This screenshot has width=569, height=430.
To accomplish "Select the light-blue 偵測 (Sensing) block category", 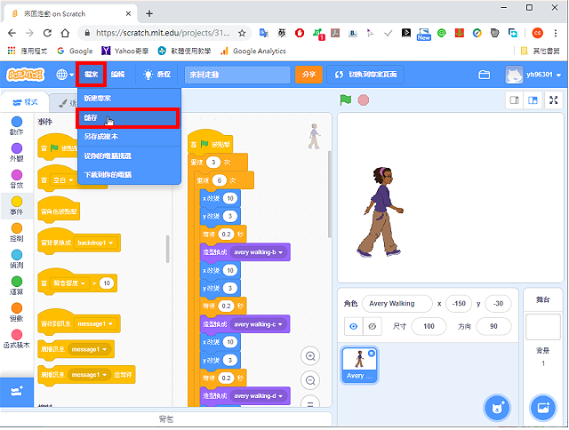I will pyautogui.click(x=17, y=259).
